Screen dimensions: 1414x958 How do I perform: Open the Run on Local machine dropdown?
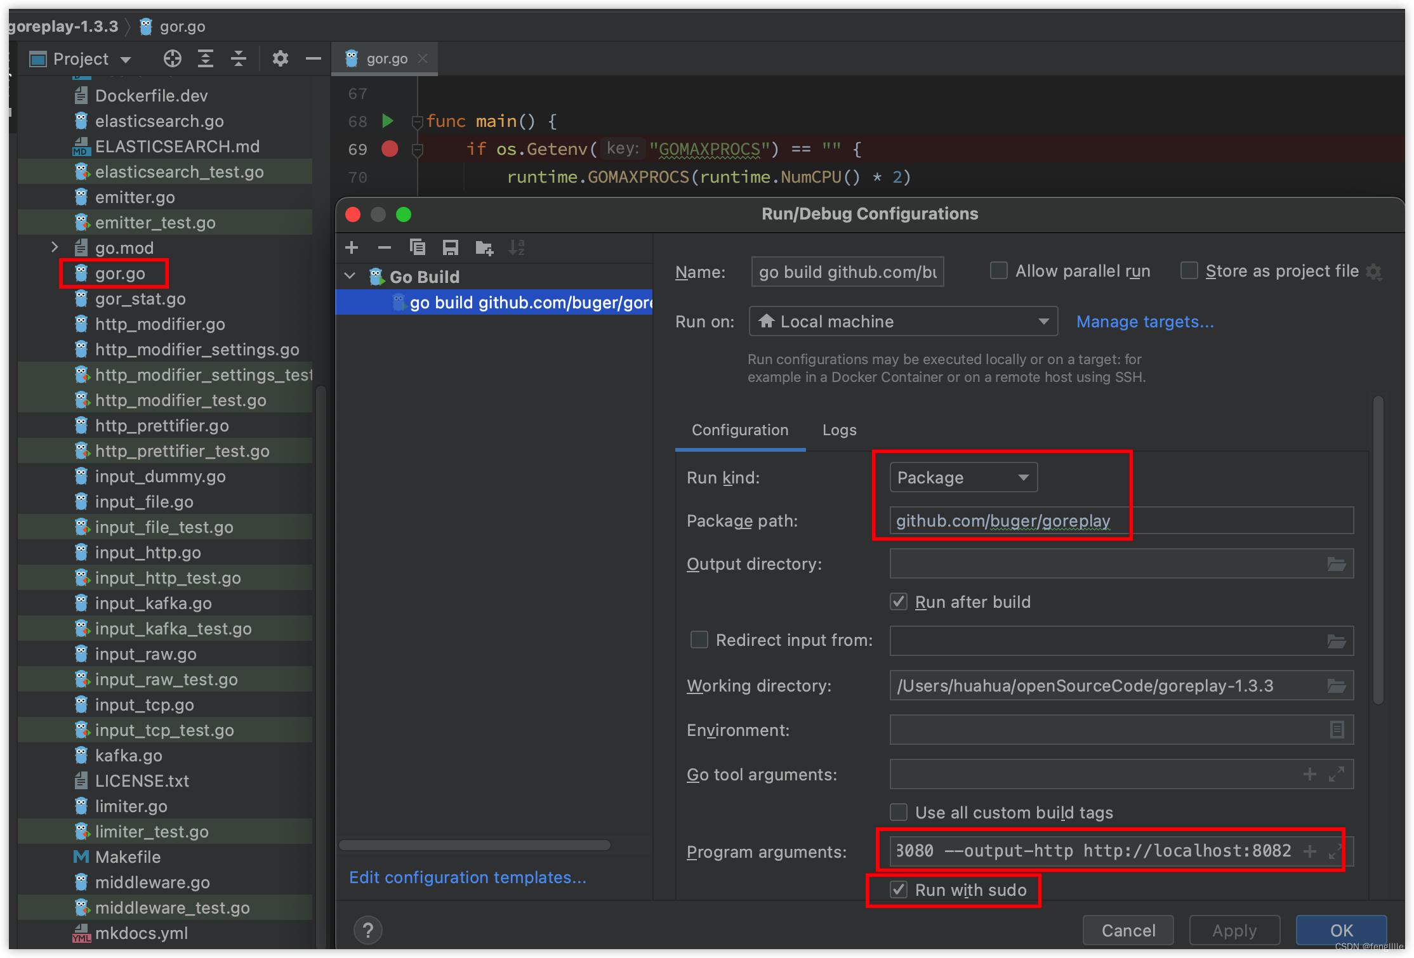click(902, 321)
